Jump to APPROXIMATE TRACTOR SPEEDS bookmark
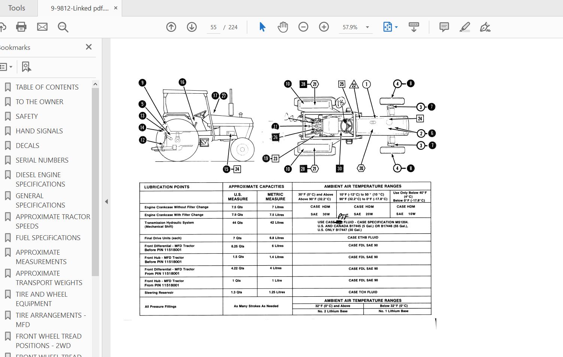The image size is (563, 357). (53, 221)
